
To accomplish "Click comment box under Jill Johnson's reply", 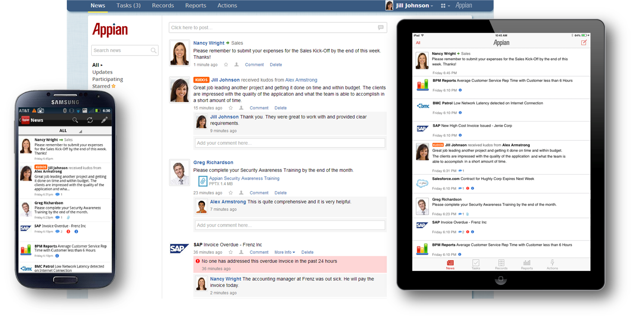I will 290,143.
